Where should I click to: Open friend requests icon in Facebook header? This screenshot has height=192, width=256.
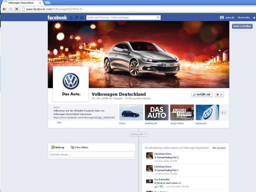pyautogui.click(x=71, y=18)
